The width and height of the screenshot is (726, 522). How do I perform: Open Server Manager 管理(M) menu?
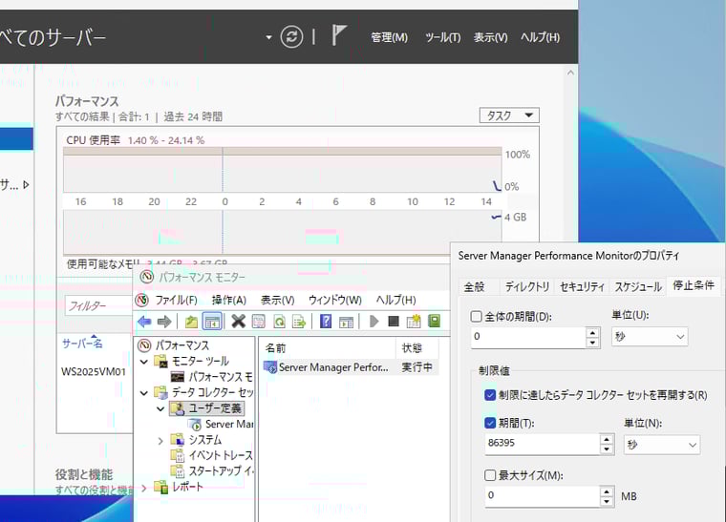(x=390, y=37)
